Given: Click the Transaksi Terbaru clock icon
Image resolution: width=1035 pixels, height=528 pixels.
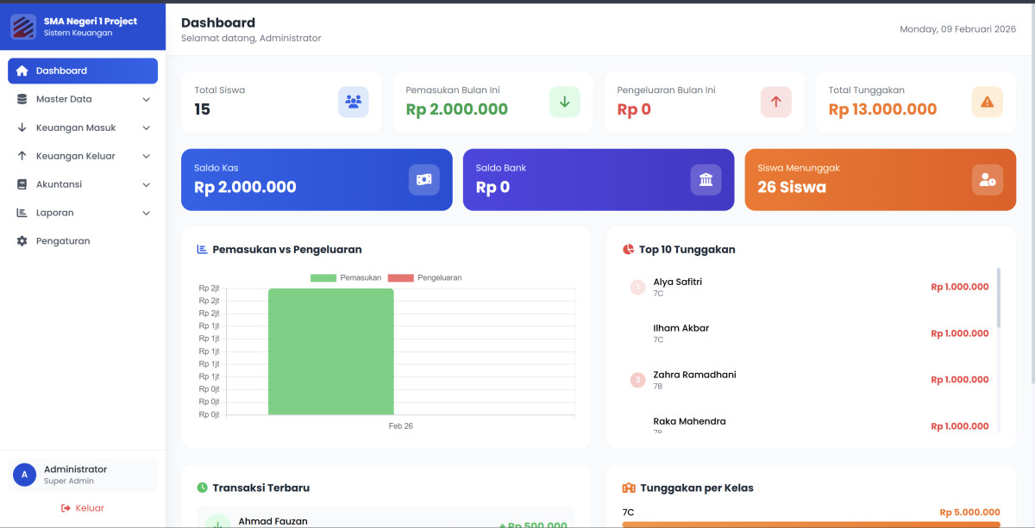Looking at the screenshot, I should (203, 488).
